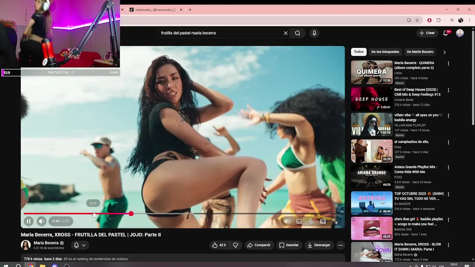
Task: Open Ariana Grande Playlist Mix thumbnail
Action: pos(371,176)
